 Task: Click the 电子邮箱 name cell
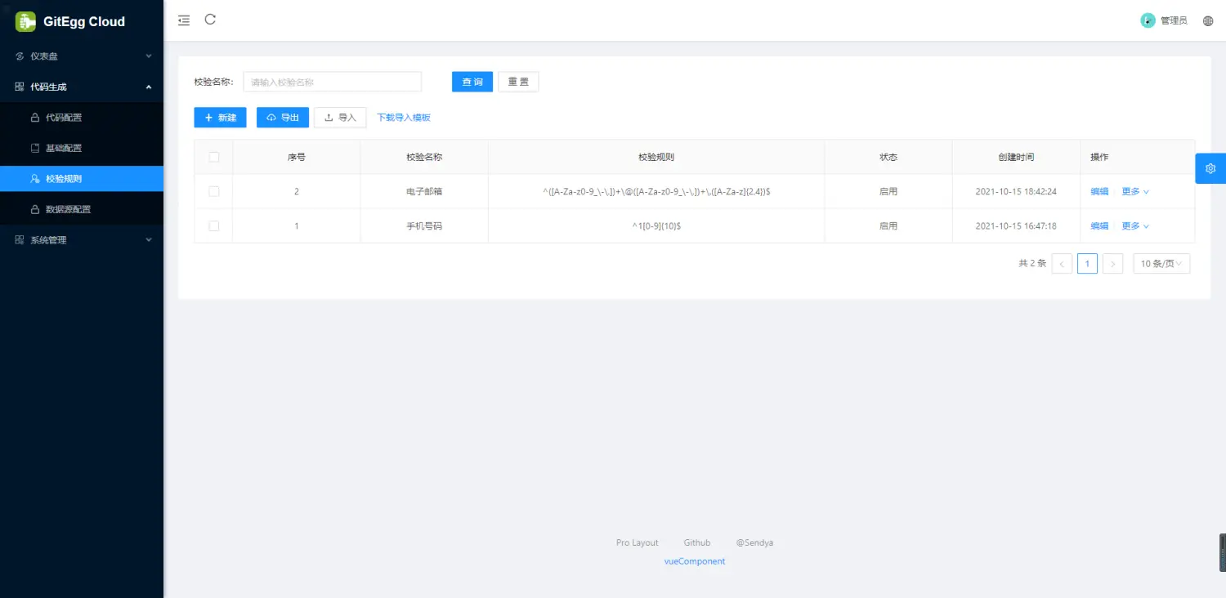pos(424,191)
